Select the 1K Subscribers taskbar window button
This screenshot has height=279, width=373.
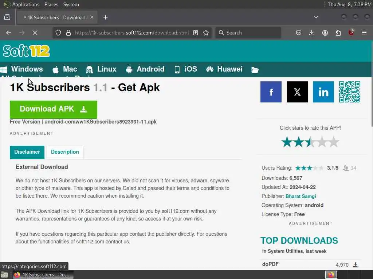click(43, 275)
